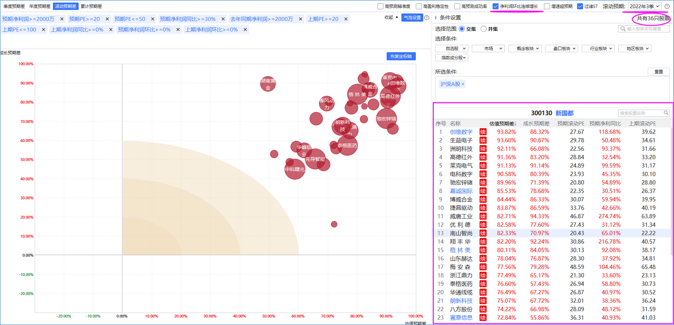Uncheck the 过滤ST checkbox

pyautogui.click(x=580, y=6)
